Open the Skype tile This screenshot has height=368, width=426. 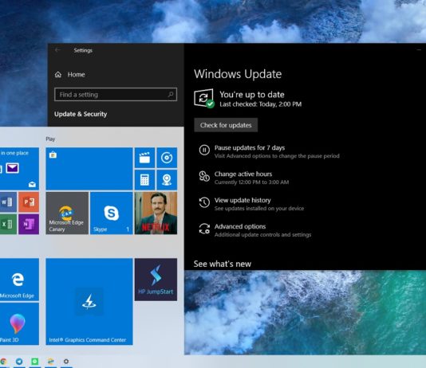[112, 213]
